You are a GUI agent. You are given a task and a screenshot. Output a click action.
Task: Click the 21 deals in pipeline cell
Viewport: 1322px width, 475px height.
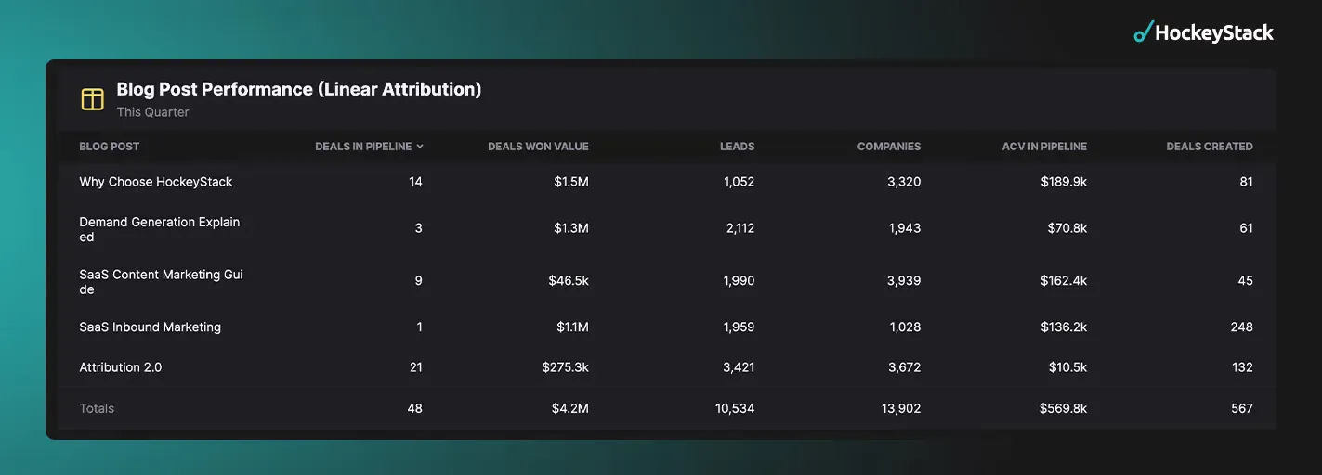pos(415,367)
